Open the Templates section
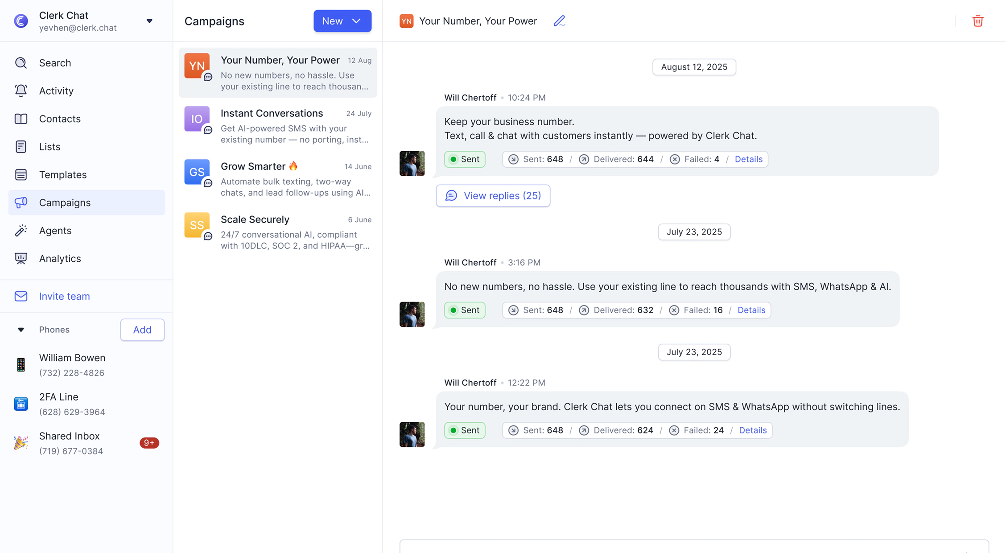The width and height of the screenshot is (1006, 553). [x=62, y=175]
